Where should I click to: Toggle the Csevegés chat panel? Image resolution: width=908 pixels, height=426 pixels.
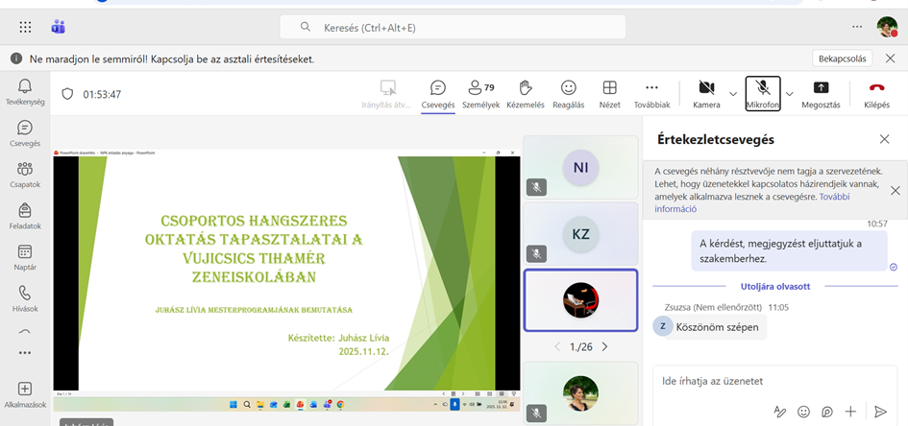click(x=438, y=94)
